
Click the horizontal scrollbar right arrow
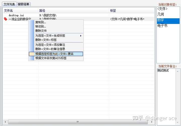click(152, 122)
